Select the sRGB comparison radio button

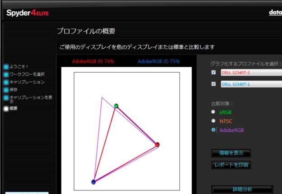pos(213,112)
